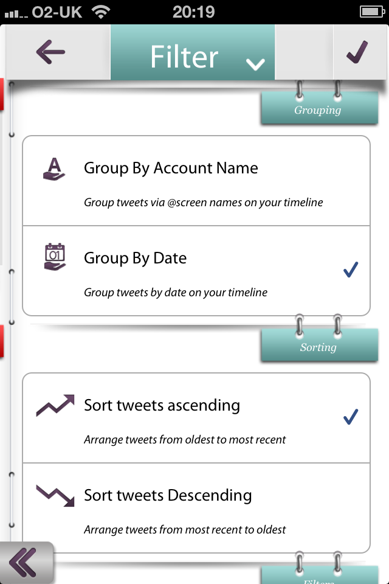Uncheck the Sort tweets ascending checkmark

pyautogui.click(x=351, y=417)
